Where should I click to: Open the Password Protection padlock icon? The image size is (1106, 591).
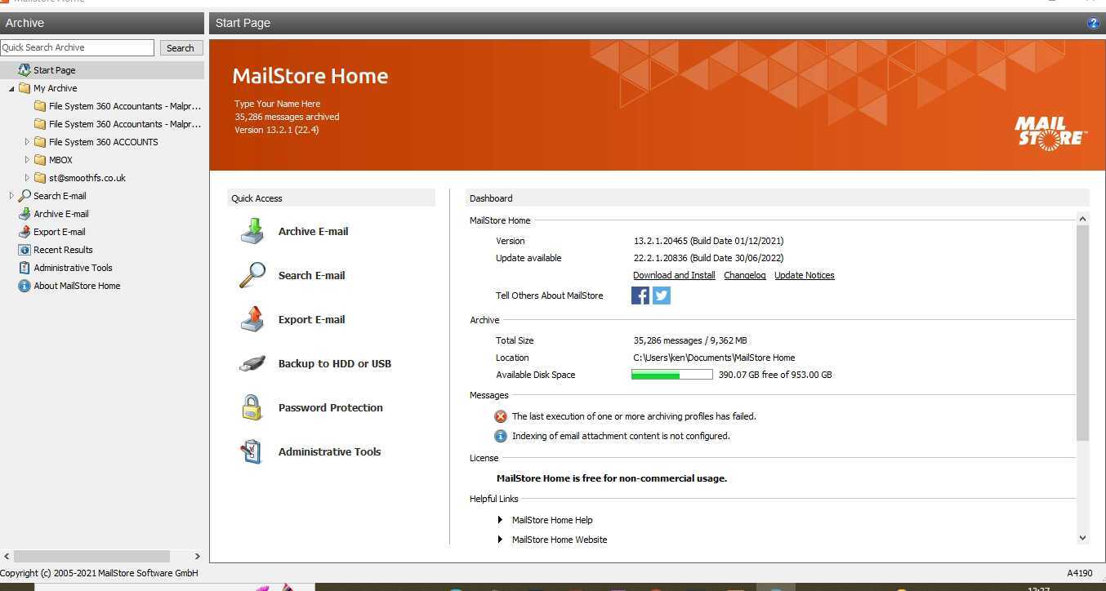pos(252,407)
